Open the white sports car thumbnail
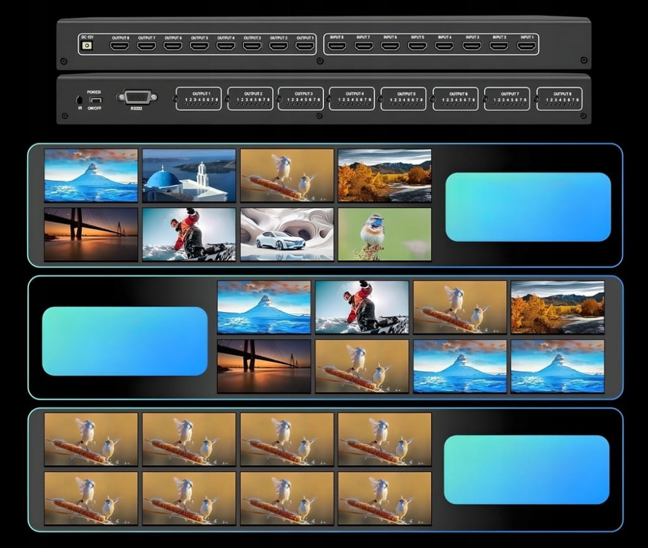This screenshot has width=648, height=548. coord(286,234)
